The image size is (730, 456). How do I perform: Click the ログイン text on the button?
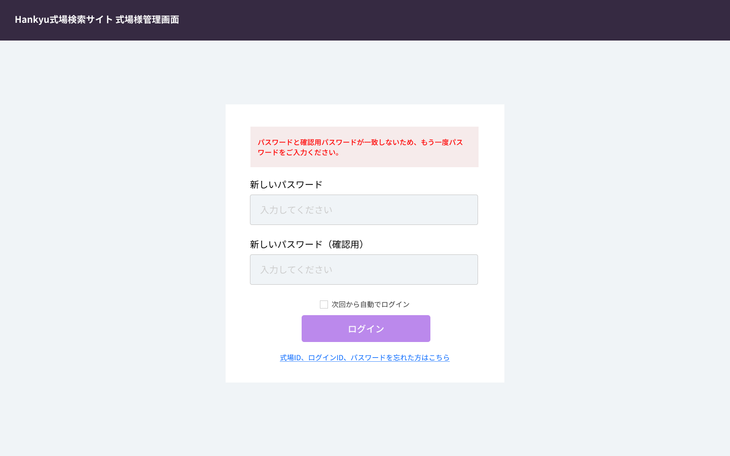point(366,329)
